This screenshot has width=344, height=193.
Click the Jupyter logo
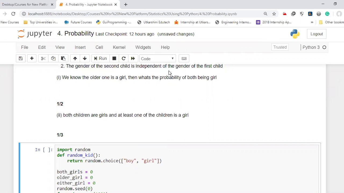coord(35,34)
